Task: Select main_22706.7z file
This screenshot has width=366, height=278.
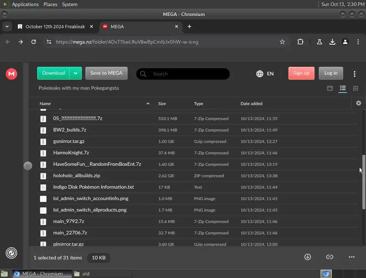Action: (197, 233)
